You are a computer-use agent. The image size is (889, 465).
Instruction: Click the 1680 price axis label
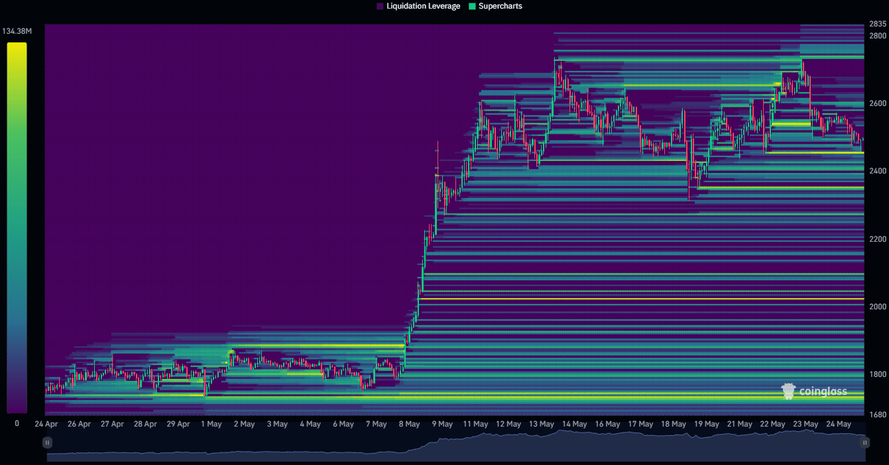pyautogui.click(x=878, y=415)
